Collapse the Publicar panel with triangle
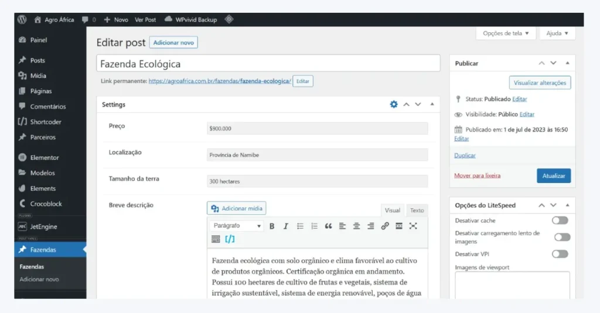The image size is (600, 313). [x=567, y=63]
